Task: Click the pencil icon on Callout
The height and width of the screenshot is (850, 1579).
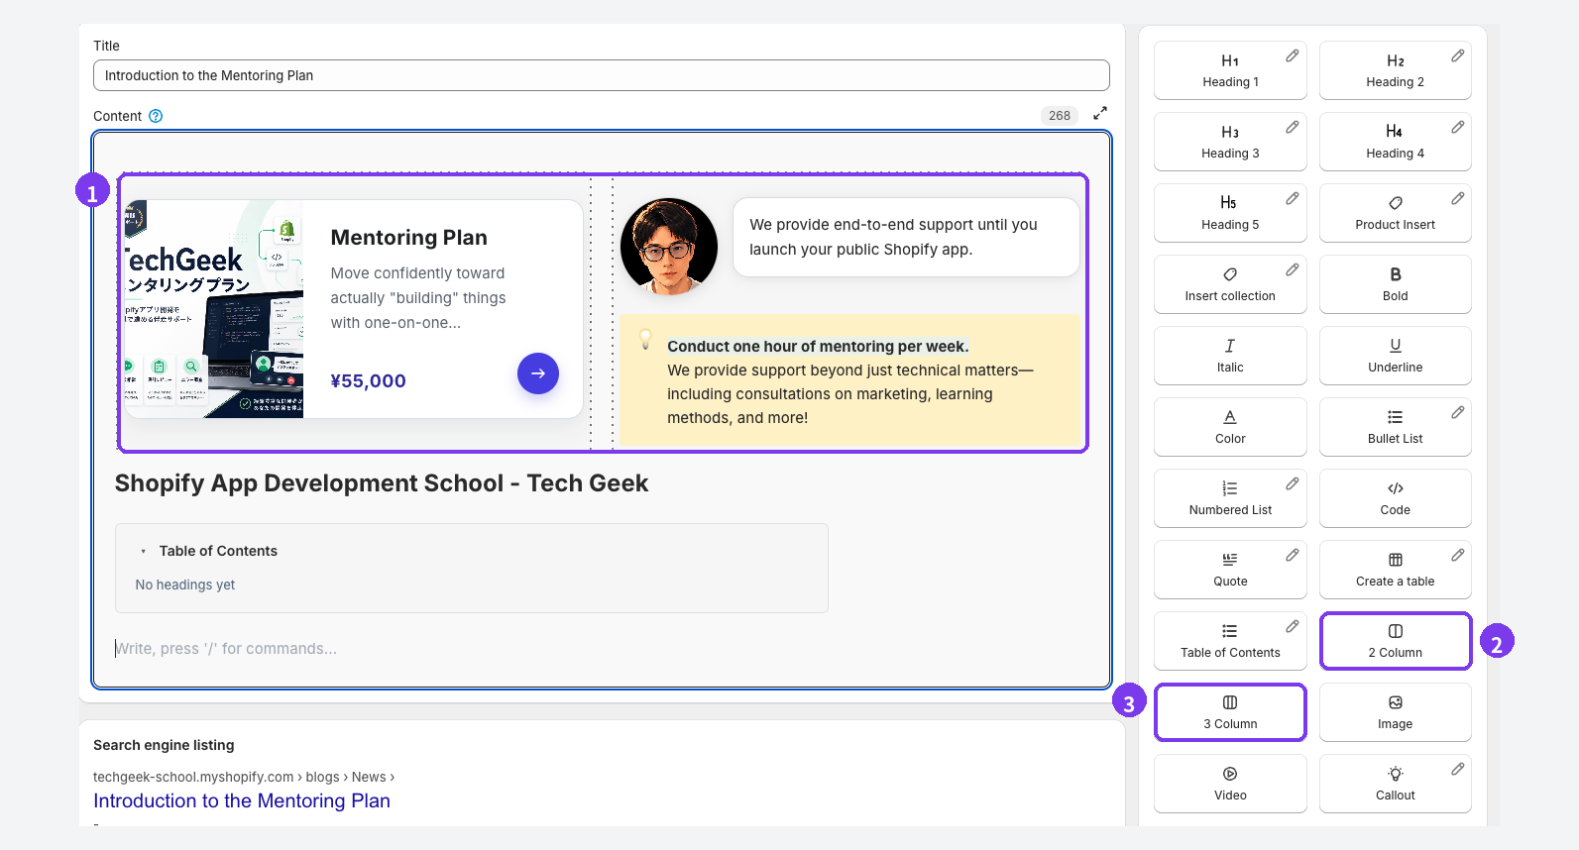Action: pos(1458,770)
